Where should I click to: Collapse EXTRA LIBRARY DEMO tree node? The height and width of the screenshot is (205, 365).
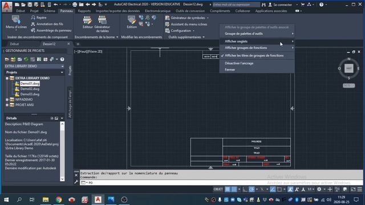click(7, 79)
